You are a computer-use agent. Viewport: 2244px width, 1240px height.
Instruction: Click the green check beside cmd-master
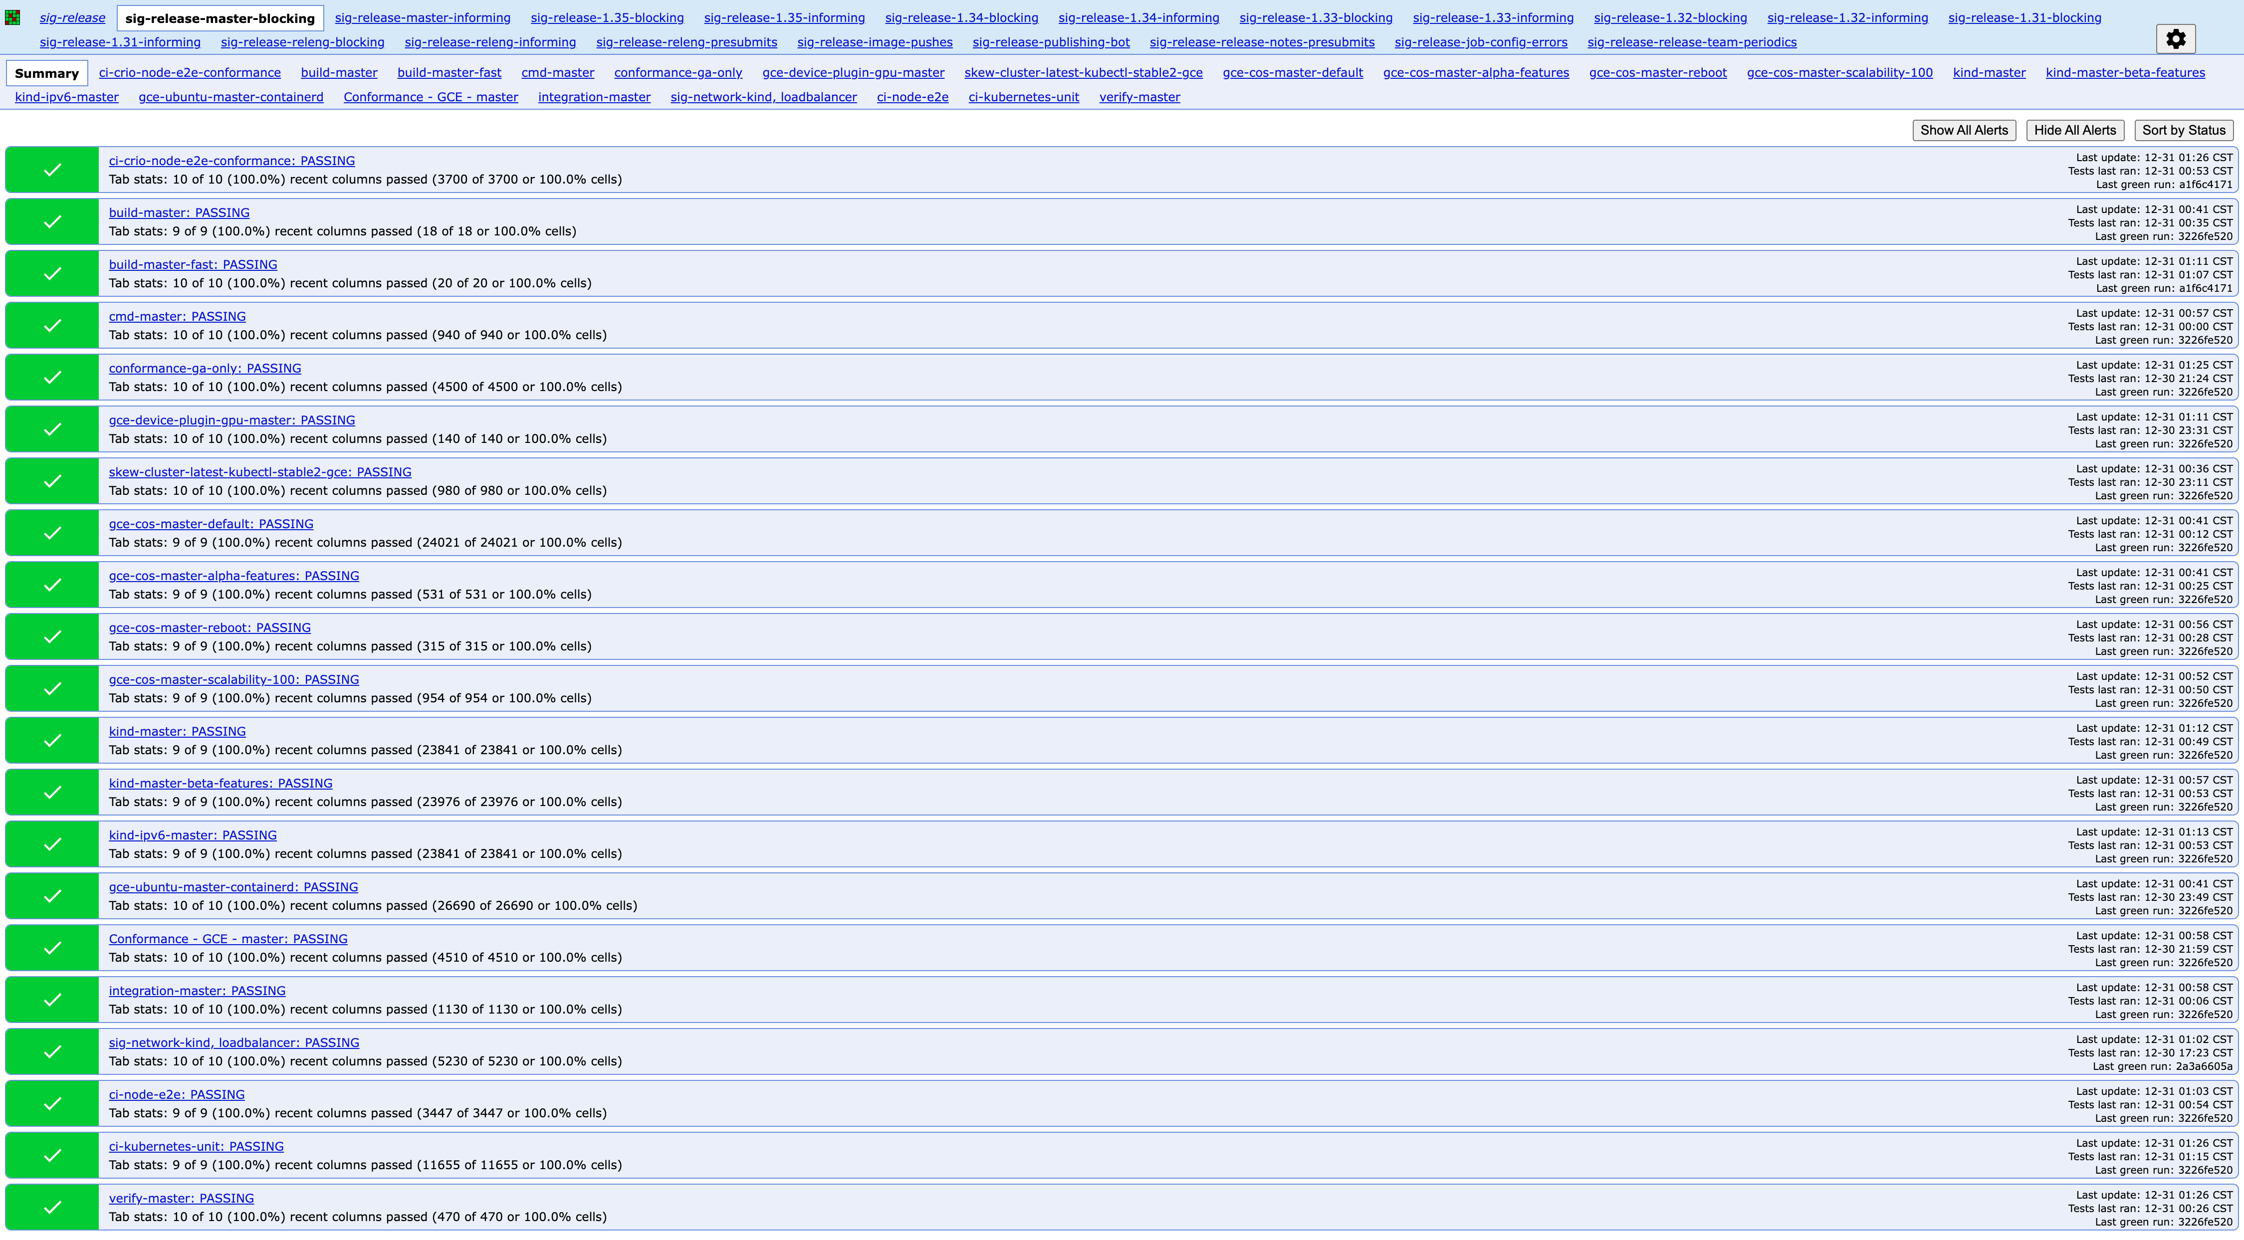tap(52, 325)
